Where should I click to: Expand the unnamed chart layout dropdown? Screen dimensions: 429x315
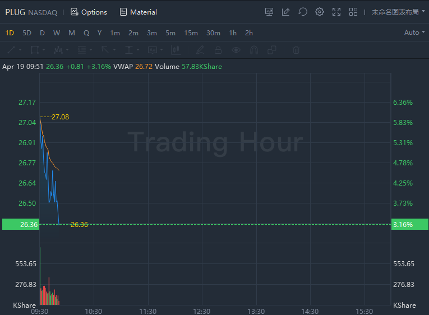point(398,12)
